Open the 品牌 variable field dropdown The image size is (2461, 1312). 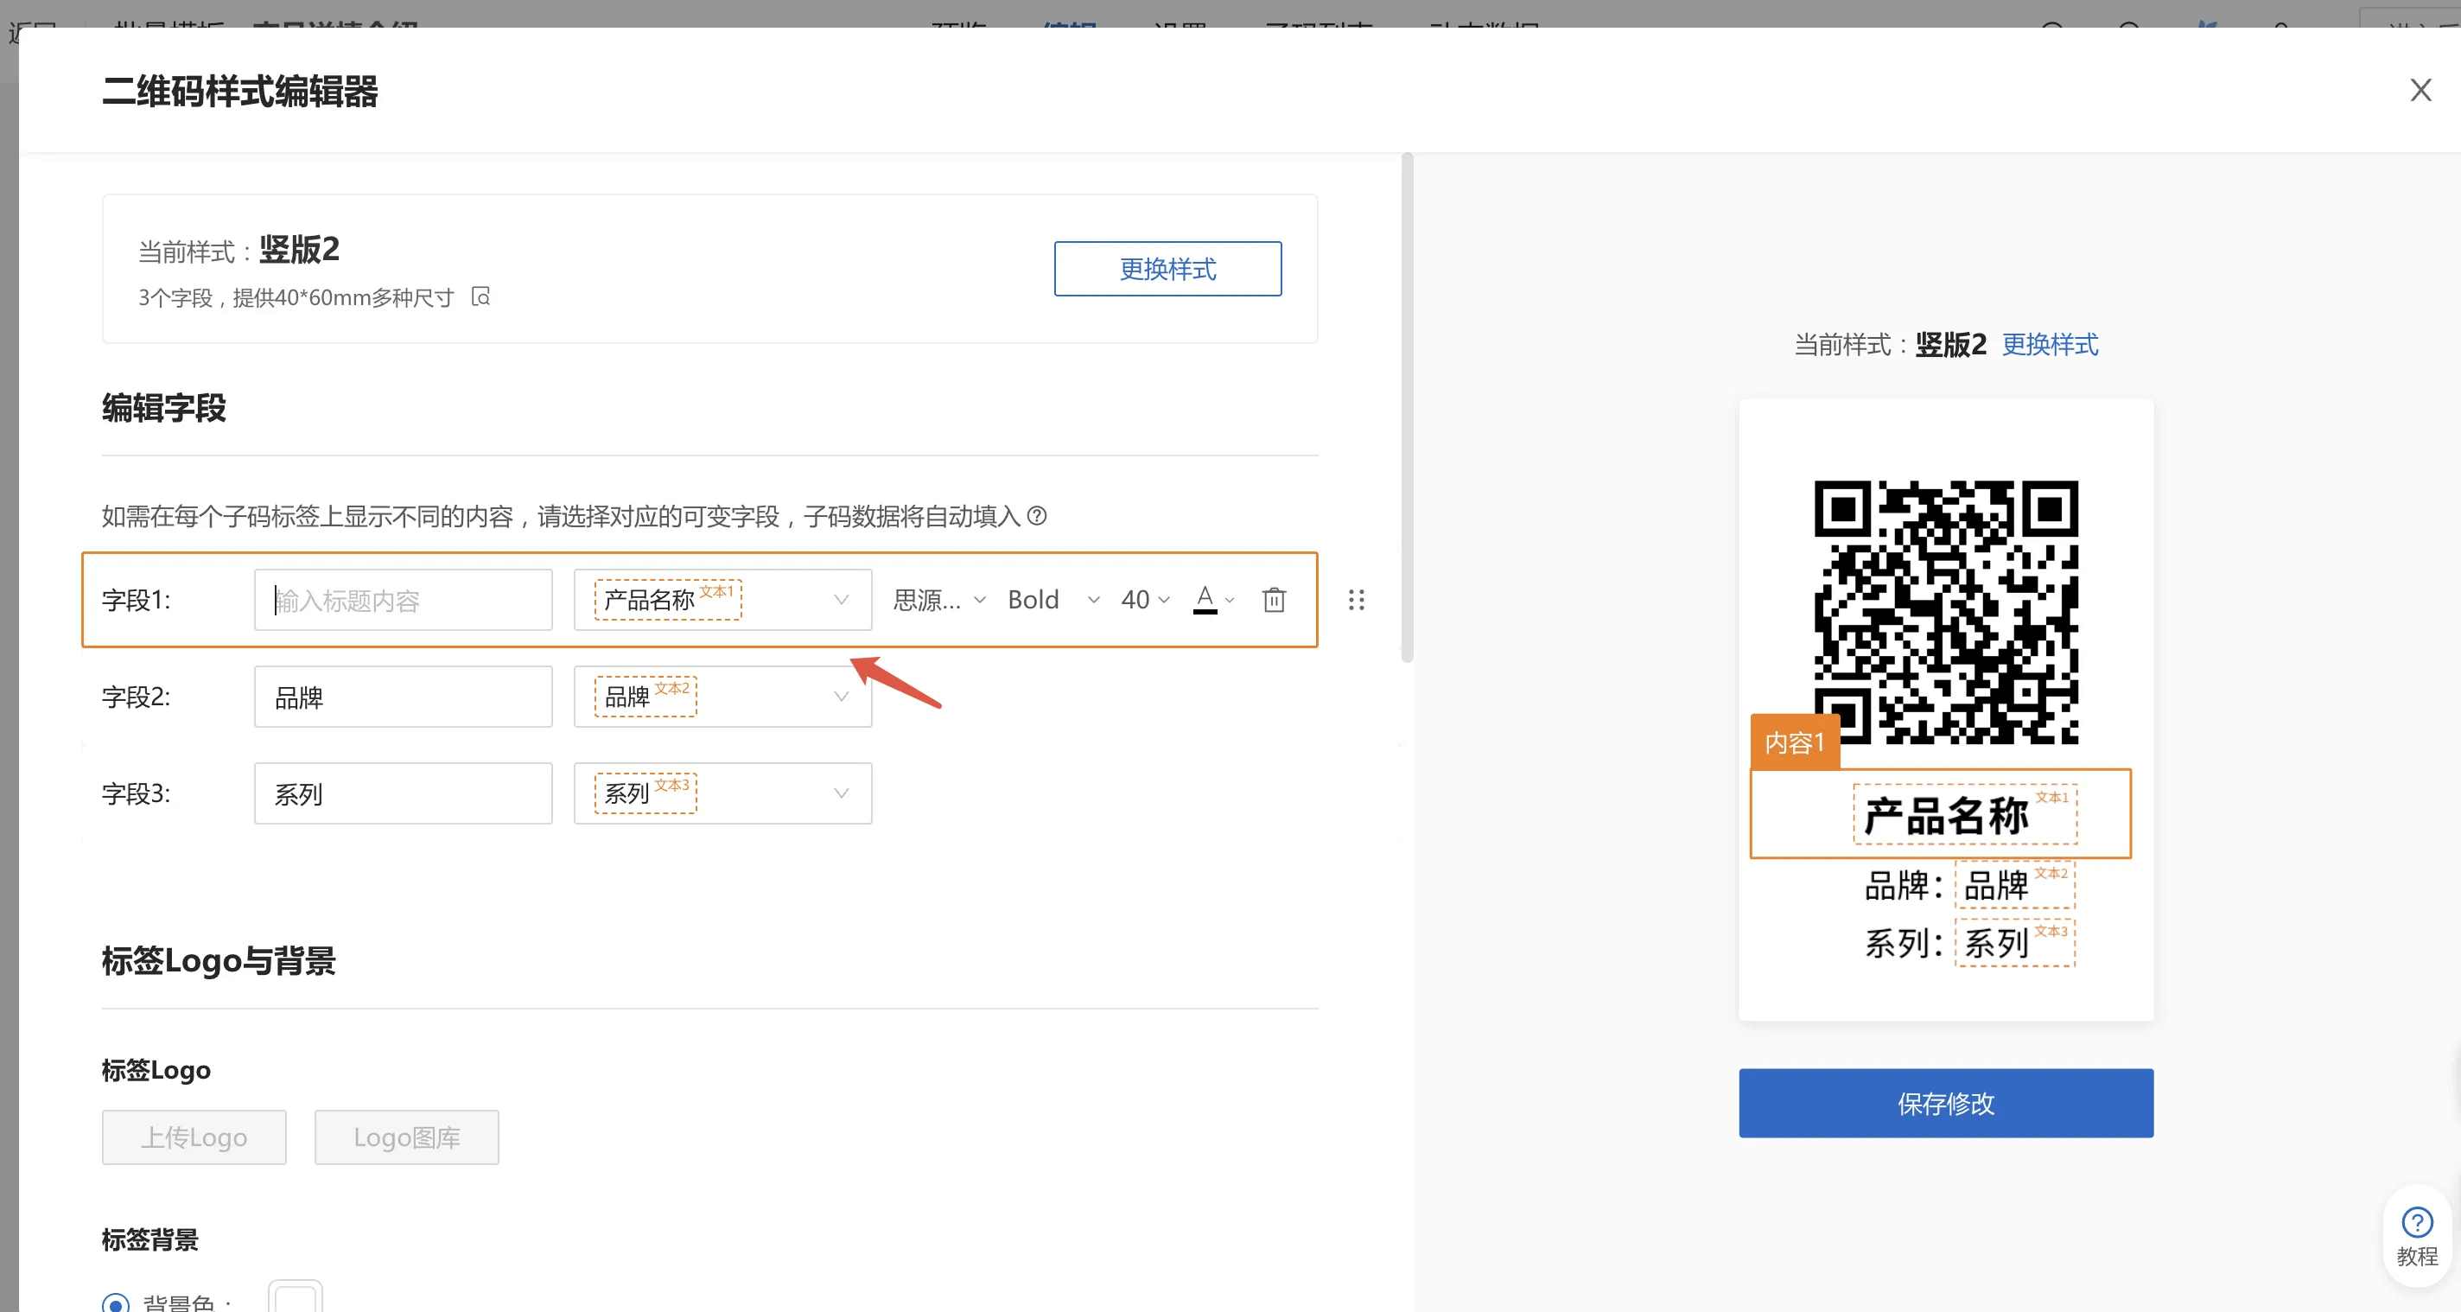[722, 697]
